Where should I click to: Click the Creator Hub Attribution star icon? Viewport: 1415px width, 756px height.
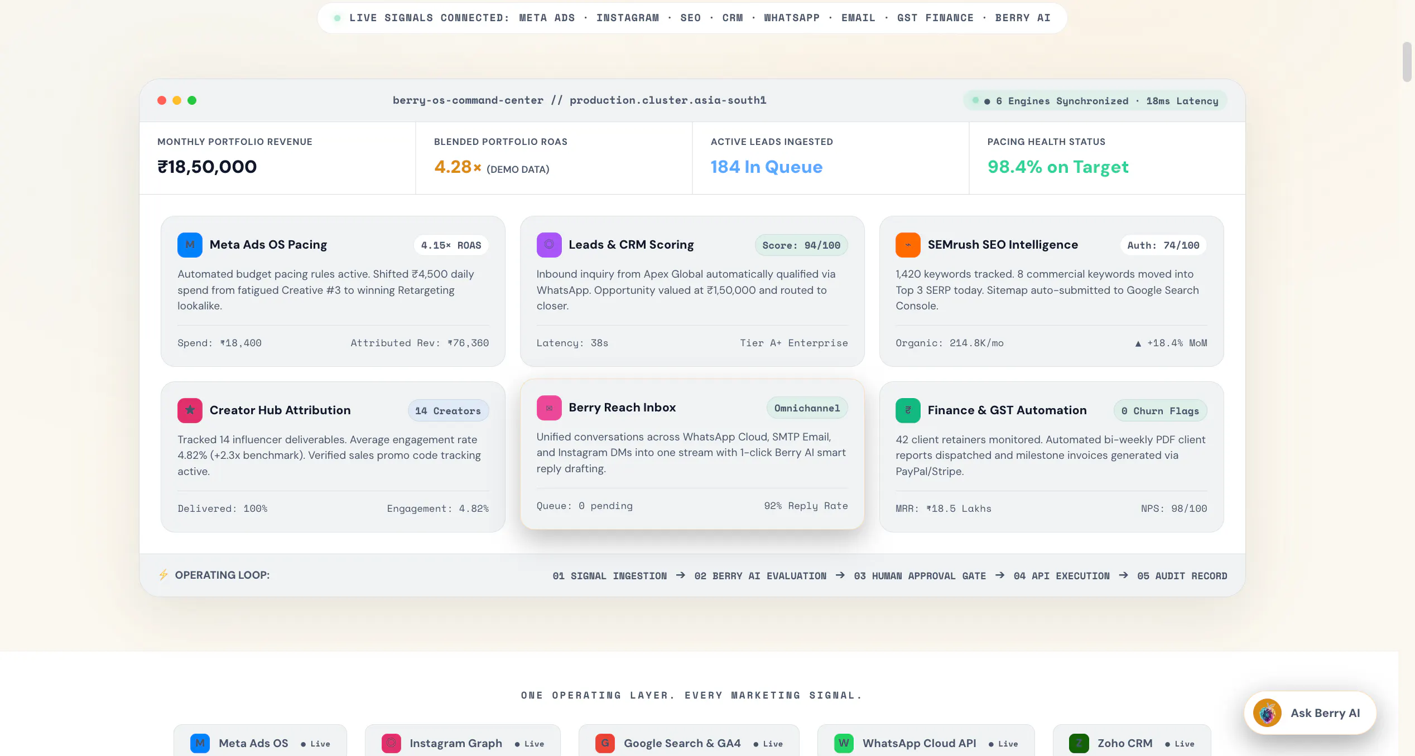pyautogui.click(x=190, y=410)
